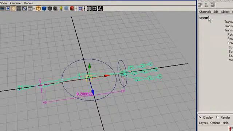This screenshot has width=233, height=131.
Task: Toggle X-ray active components icon
Action: click(x=95, y=8)
